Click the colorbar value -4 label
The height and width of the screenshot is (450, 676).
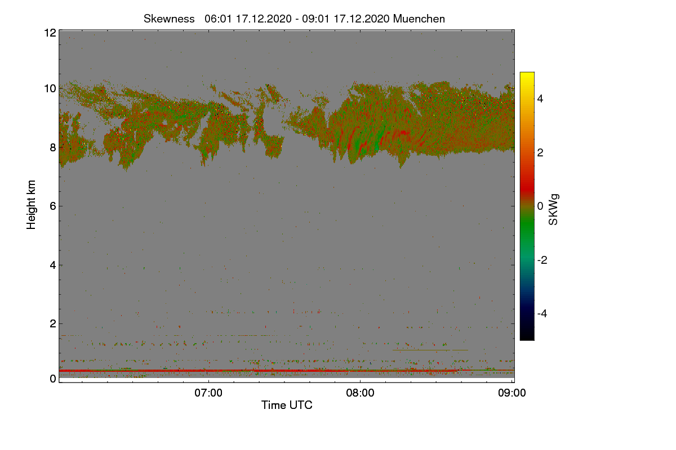tap(542, 313)
